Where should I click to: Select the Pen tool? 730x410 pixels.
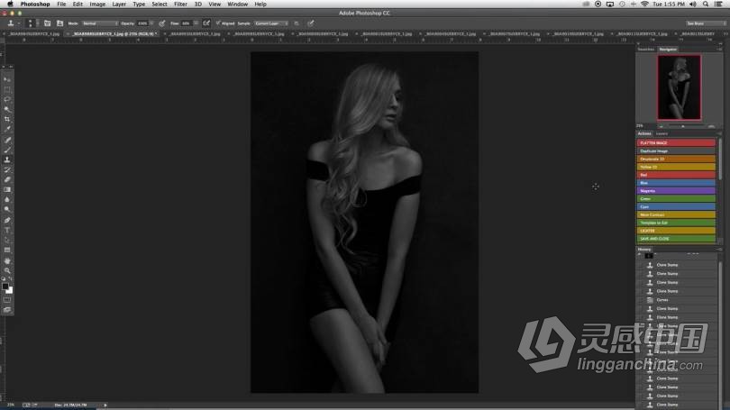[x=7, y=220]
